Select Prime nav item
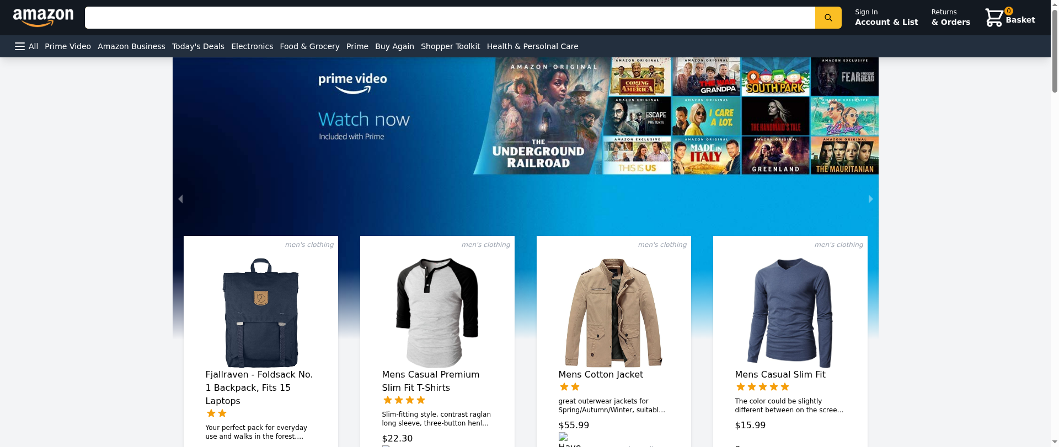Screen dimensions: 1059x447 (357, 46)
